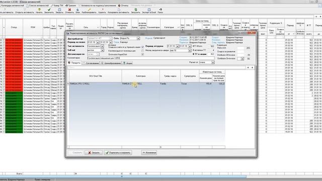Toggle 'Скидка в счете от д./прямой клиент' checkbox
This screenshot has height=181, width=322.
pyautogui.click(x=143, y=47)
